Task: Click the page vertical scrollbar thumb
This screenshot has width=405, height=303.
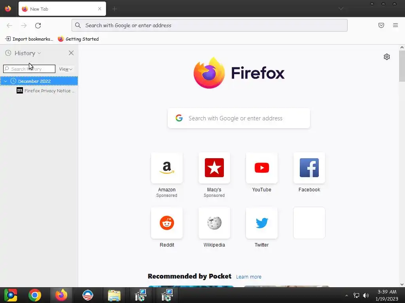Action: (x=402, y=66)
